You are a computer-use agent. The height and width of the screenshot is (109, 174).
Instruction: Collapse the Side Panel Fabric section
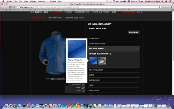[114, 49]
